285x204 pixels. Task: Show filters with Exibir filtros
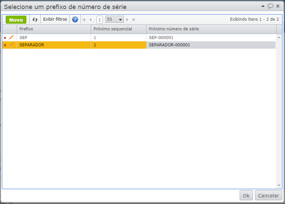tap(55, 19)
